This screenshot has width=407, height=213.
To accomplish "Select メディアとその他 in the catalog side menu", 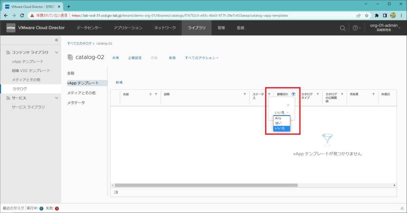I will click(x=81, y=93).
